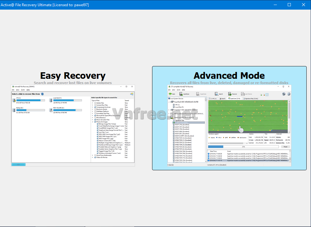Open the Signature Files tab
This screenshot has height=227, width=311.
pyautogui.click(x=251, y=98)
